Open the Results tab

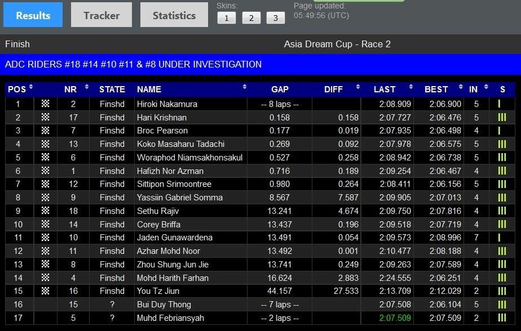(x=33, y=15)
